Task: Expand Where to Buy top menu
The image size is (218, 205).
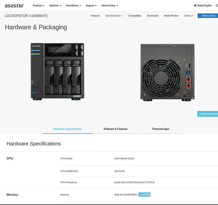Action: tap(109, 6)
